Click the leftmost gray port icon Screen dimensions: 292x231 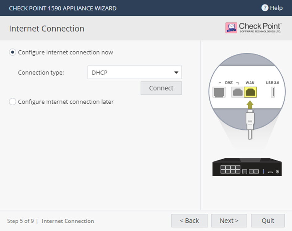[219, 92]
